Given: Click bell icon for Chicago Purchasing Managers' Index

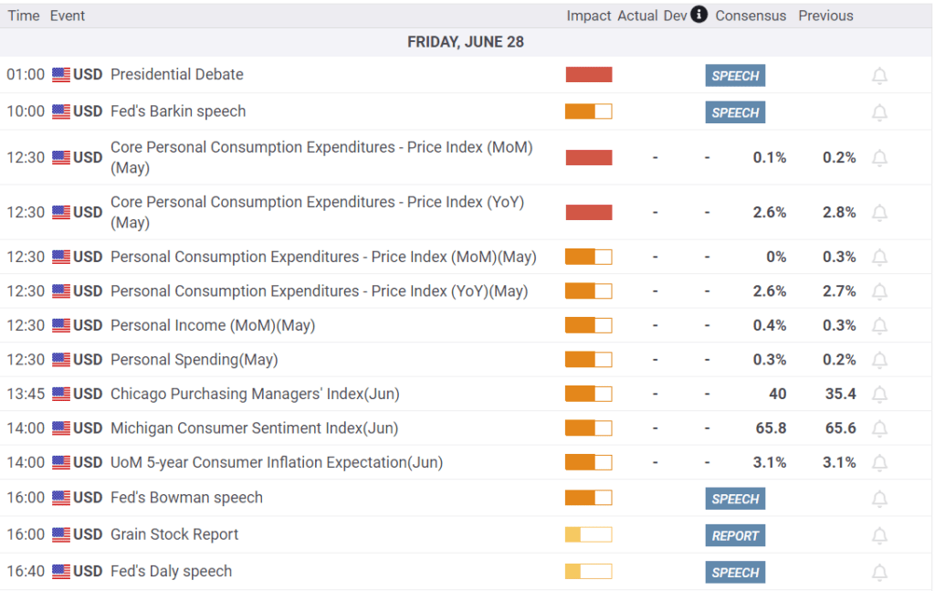Looking at the screenshot, I should pyautogui.click(x=879, y=395).
